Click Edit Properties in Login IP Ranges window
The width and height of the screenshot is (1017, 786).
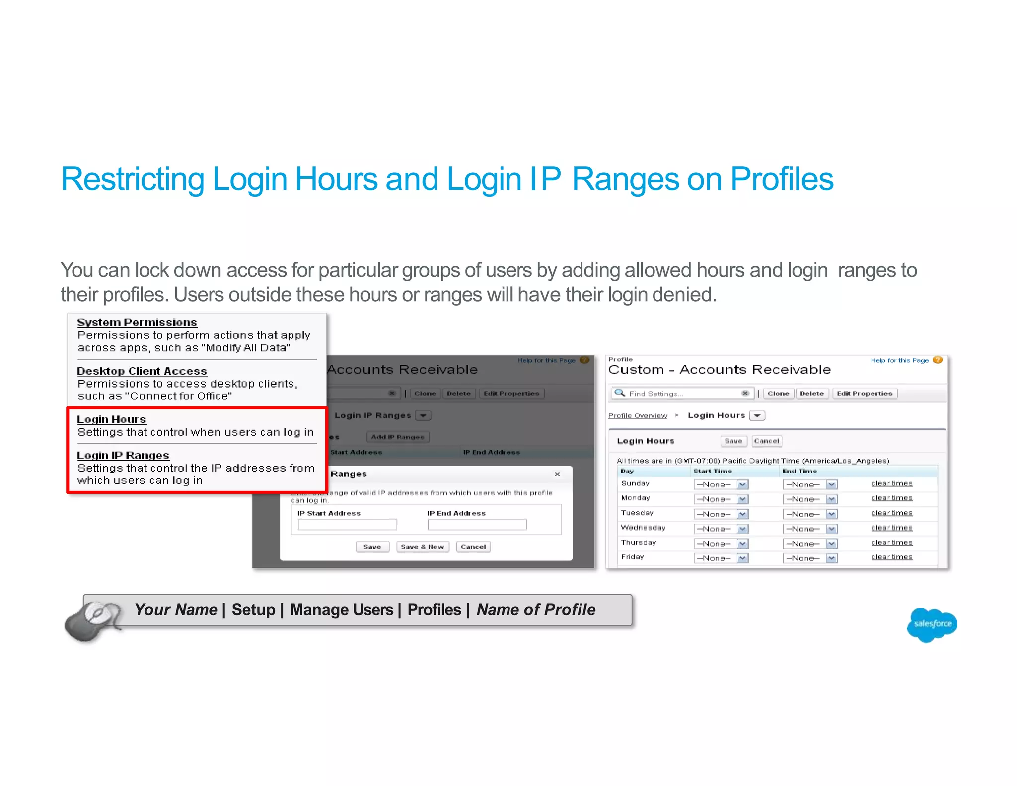(x=511, y=393)
